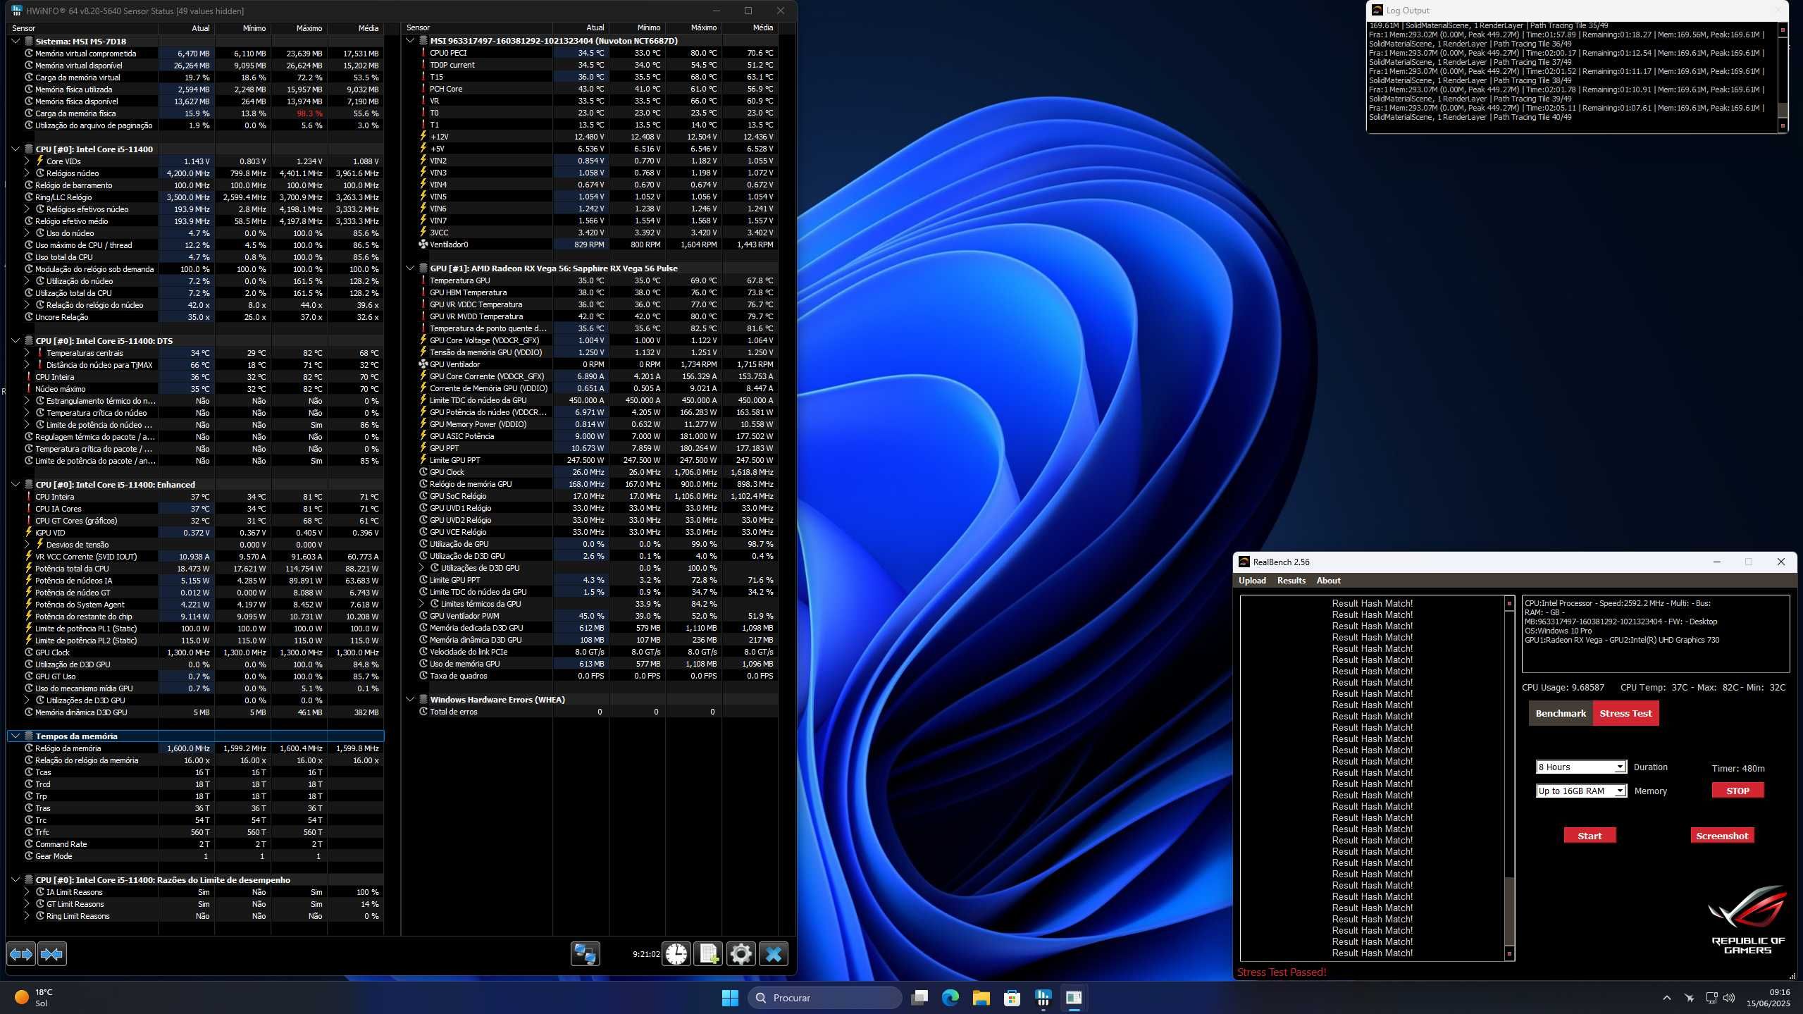Image resolution: width=1803 pixels, height=1014 pixels.
Task: Click the RealBench window title icon
Action: click(1244, 562)
